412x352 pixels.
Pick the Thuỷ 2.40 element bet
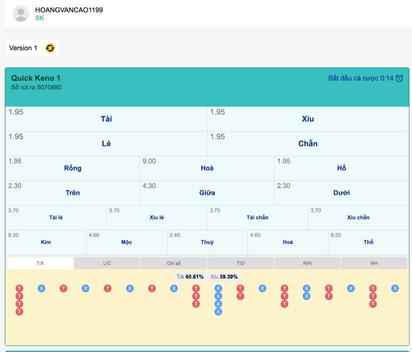207,242
